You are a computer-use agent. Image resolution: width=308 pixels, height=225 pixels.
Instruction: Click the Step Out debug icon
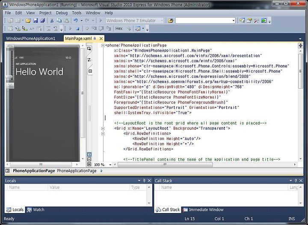(x=109, y=29)
